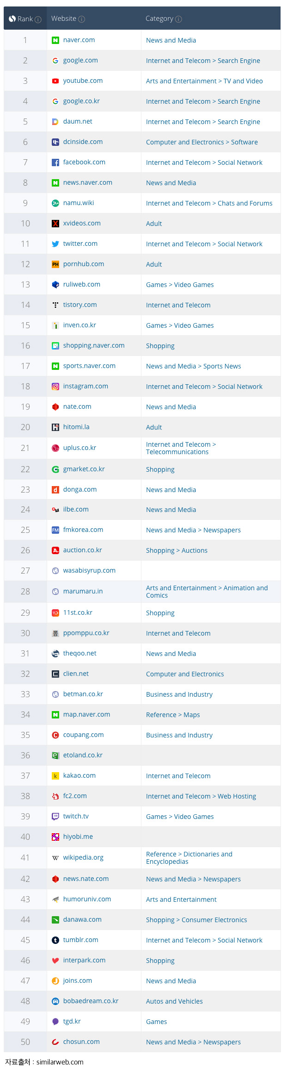This screenshot has width=287, height=1074.
Task: Open the namu.wiki link
Action: 79,203
